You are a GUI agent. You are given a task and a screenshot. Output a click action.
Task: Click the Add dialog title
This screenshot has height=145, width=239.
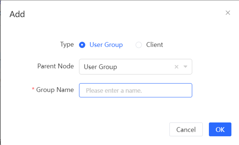click(x=17, y=14)
